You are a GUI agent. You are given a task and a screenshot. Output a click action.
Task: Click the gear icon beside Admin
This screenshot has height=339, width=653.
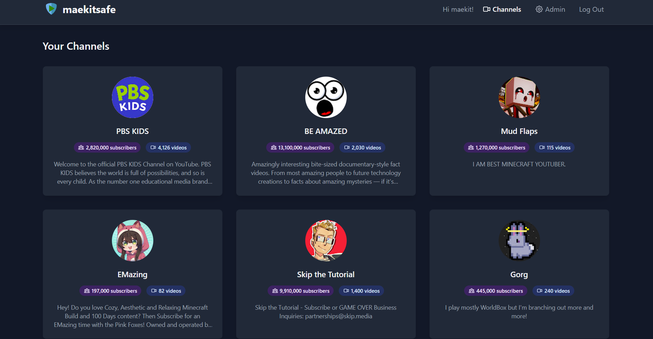coord(539,9)
